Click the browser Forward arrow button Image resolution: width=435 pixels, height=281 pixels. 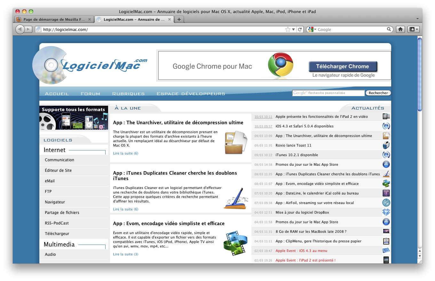(x=28, y=29)
